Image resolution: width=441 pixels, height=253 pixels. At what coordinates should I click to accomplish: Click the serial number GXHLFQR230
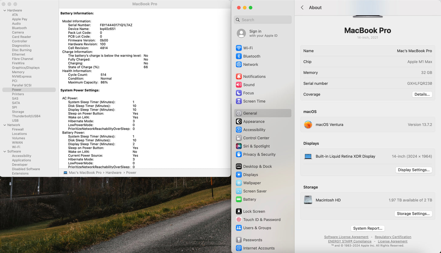[x=420, y=83]
